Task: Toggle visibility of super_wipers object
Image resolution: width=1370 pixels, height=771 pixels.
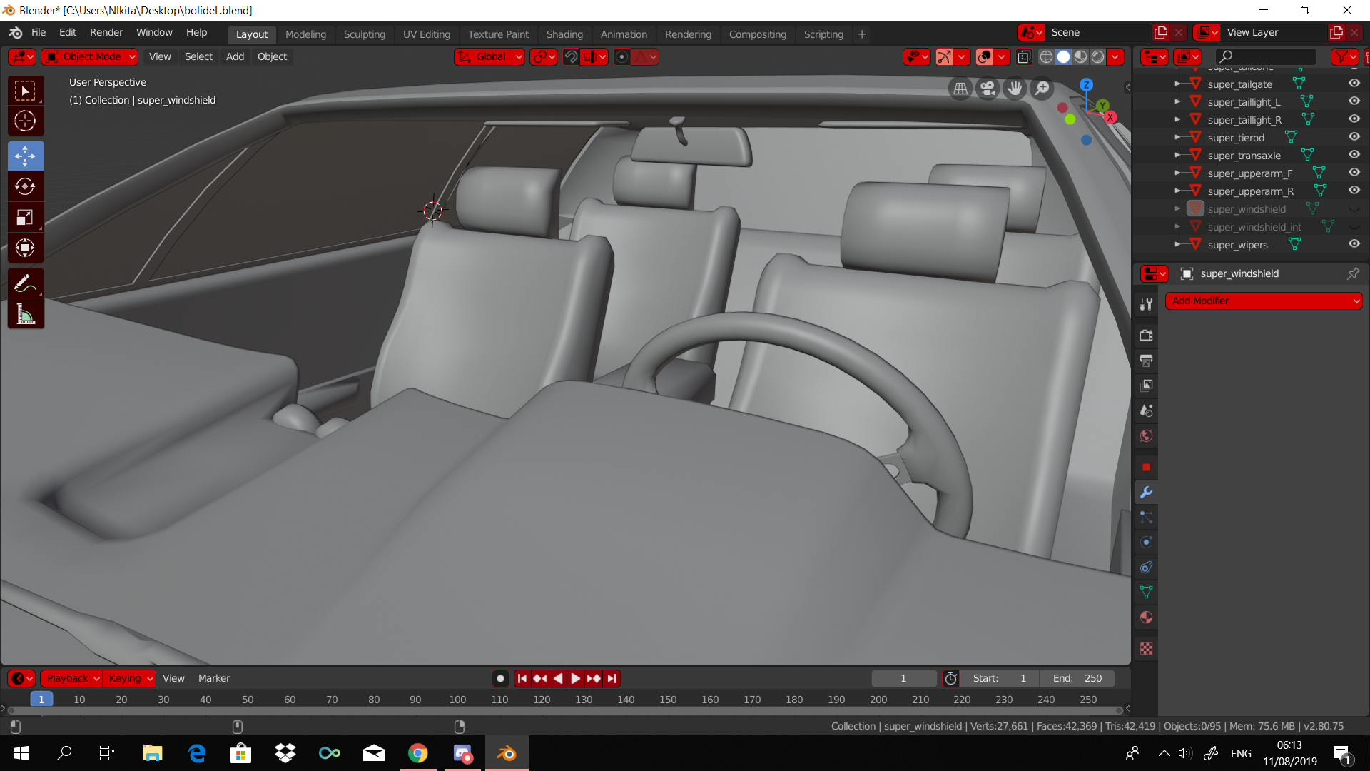Action: pos(1354,244)
